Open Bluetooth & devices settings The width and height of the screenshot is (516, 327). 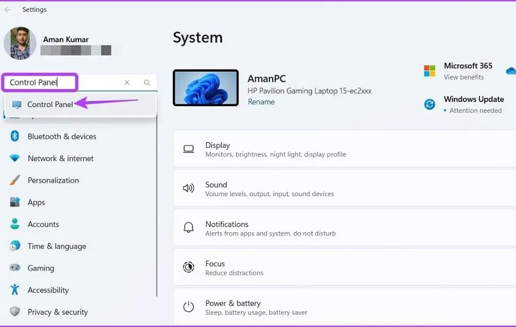point(61,136)
